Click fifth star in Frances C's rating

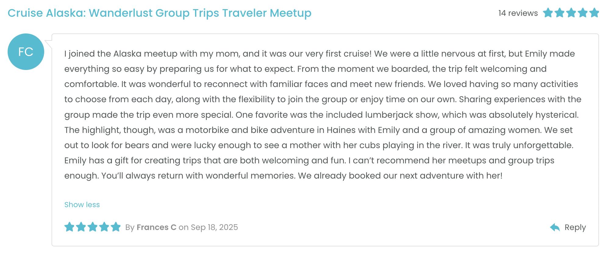click(x=116, y=227)
